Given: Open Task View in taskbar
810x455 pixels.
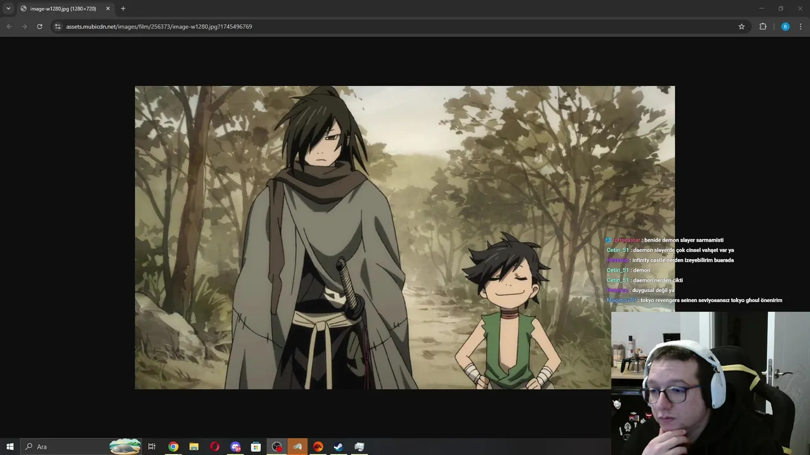Looking at the screenshot, I should pos(152,447).
